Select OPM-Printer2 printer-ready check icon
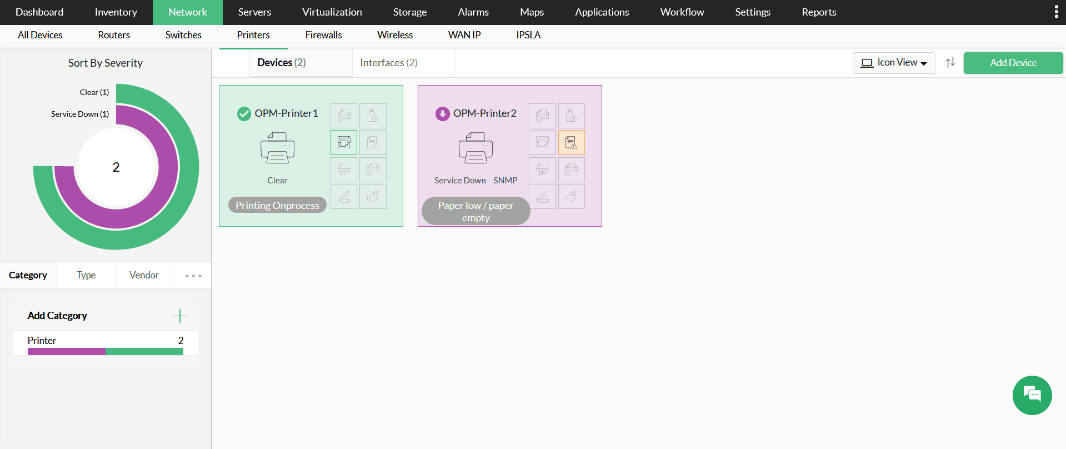Viewport: 1066px width, 449px height. [x=542, y=116]
